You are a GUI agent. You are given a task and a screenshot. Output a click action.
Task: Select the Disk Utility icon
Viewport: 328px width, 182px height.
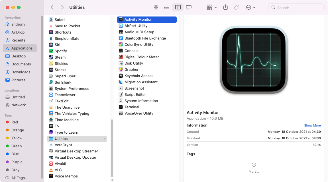(121, 63)
